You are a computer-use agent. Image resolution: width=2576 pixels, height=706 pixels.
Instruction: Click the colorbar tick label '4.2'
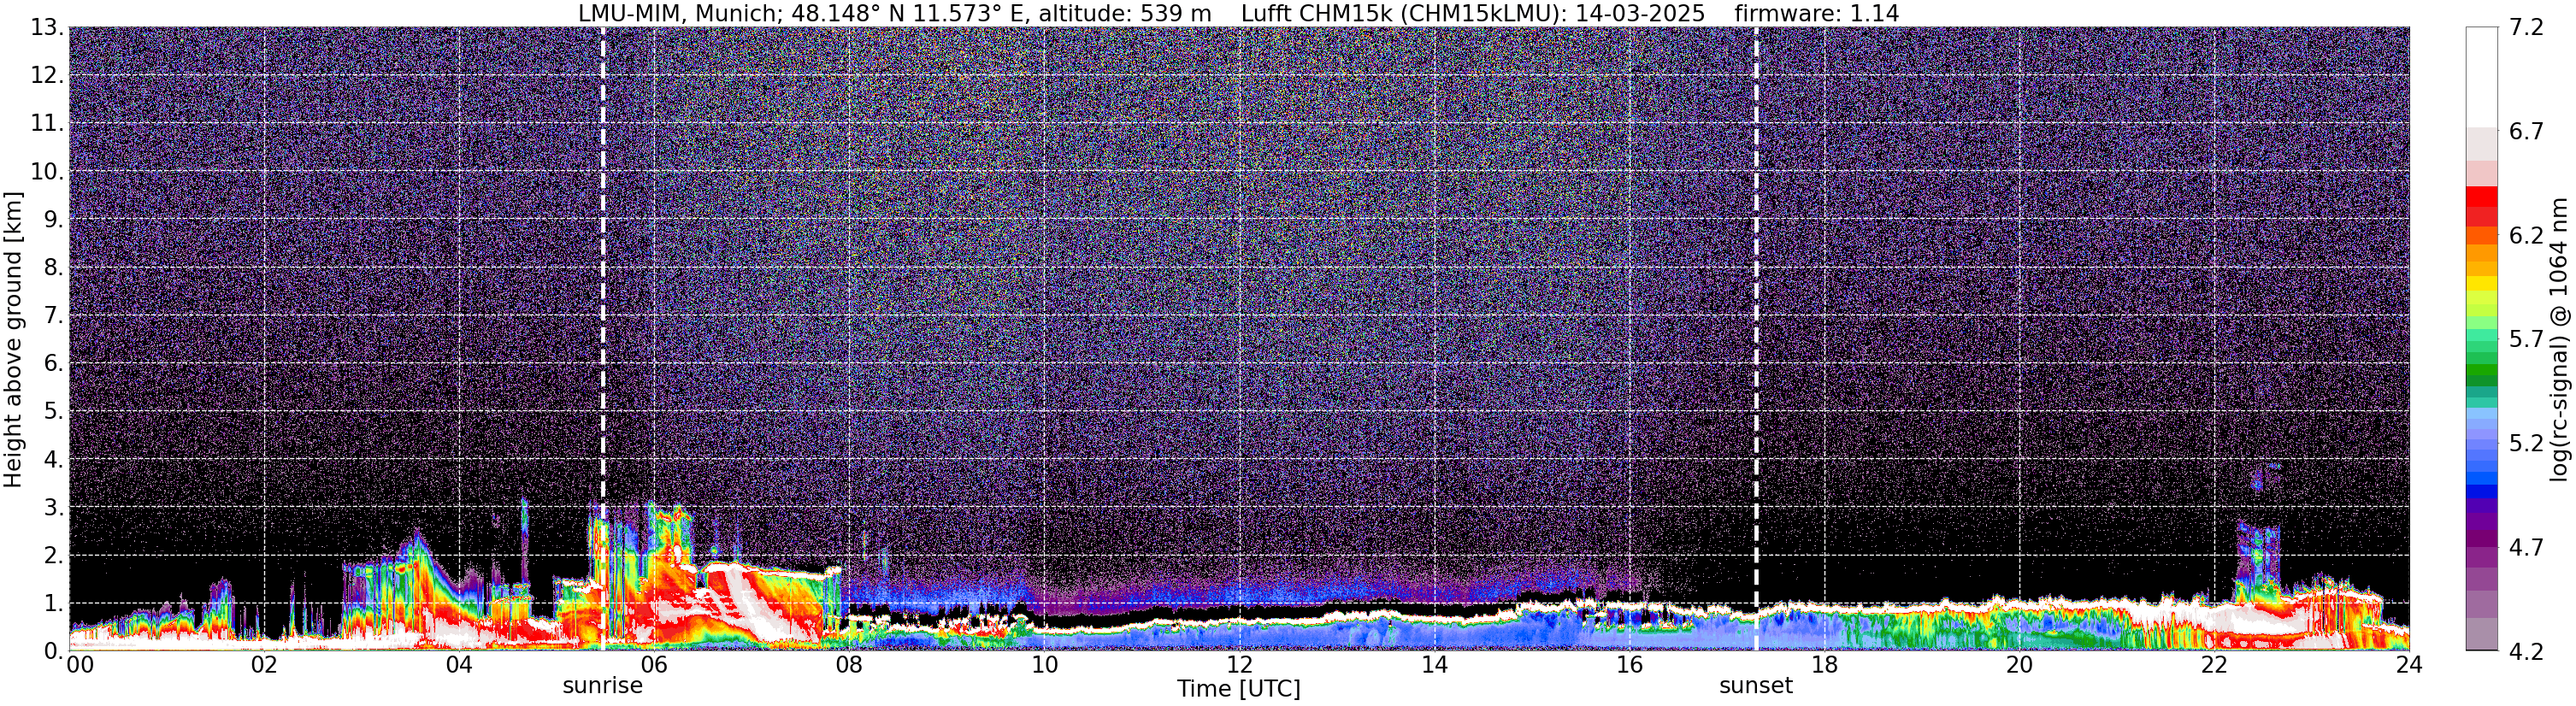(2526, 651)
